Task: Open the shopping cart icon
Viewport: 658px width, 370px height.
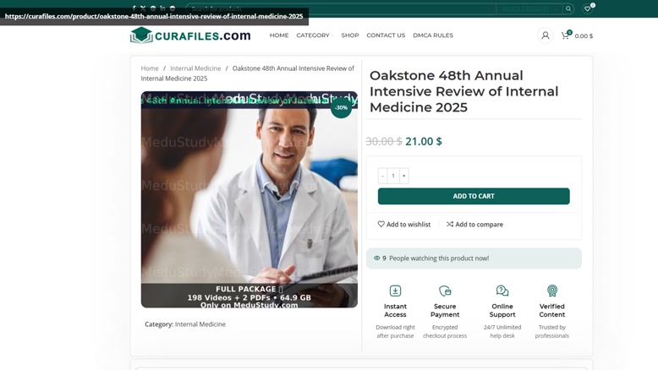Action: [x=566, y=35]
